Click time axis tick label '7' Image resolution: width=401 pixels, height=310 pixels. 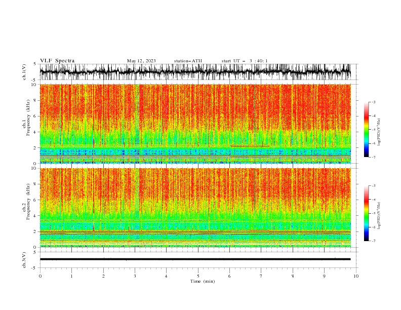coord(261,276)
